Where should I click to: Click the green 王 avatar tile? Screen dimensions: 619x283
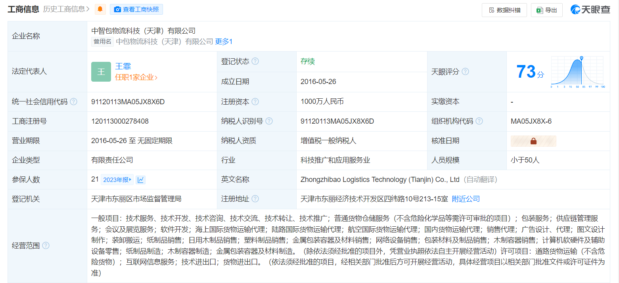[x=101, y=72]
